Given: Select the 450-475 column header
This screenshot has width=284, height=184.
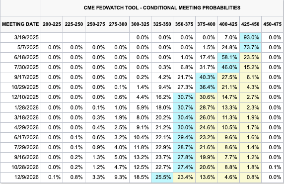Looking at the screenshot, I should 273,24.
